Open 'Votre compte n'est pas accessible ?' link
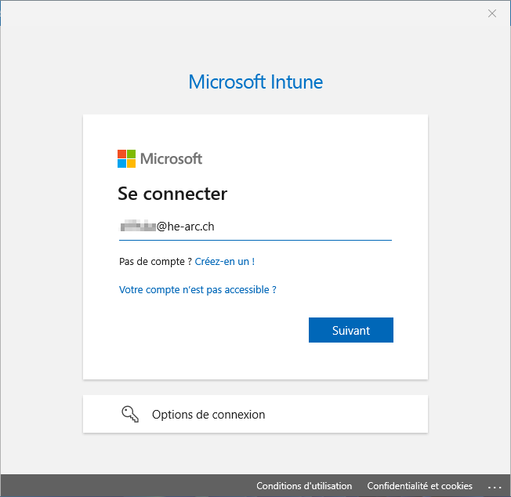Screen dimensions: 511x497 click(x=198, y=289)
